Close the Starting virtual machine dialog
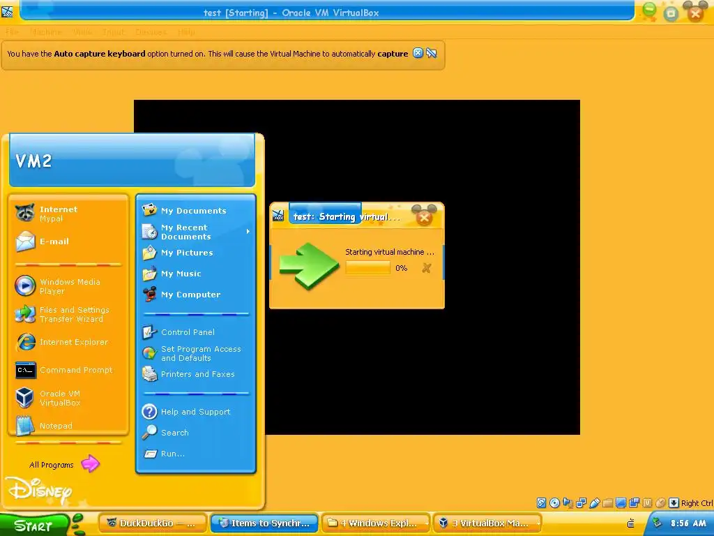The width and height of the screenshot is (714, 536). [424, 218]
